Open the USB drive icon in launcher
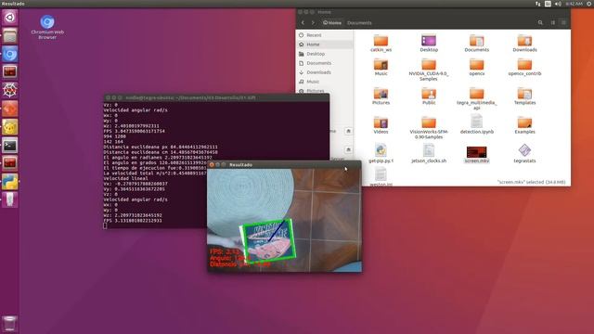Viewport: 594px width, 334px height. (x=10, y=200)
